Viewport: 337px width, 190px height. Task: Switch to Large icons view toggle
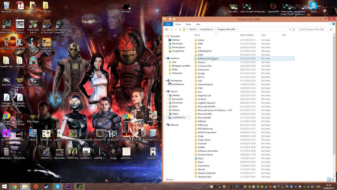coord(333,179)
